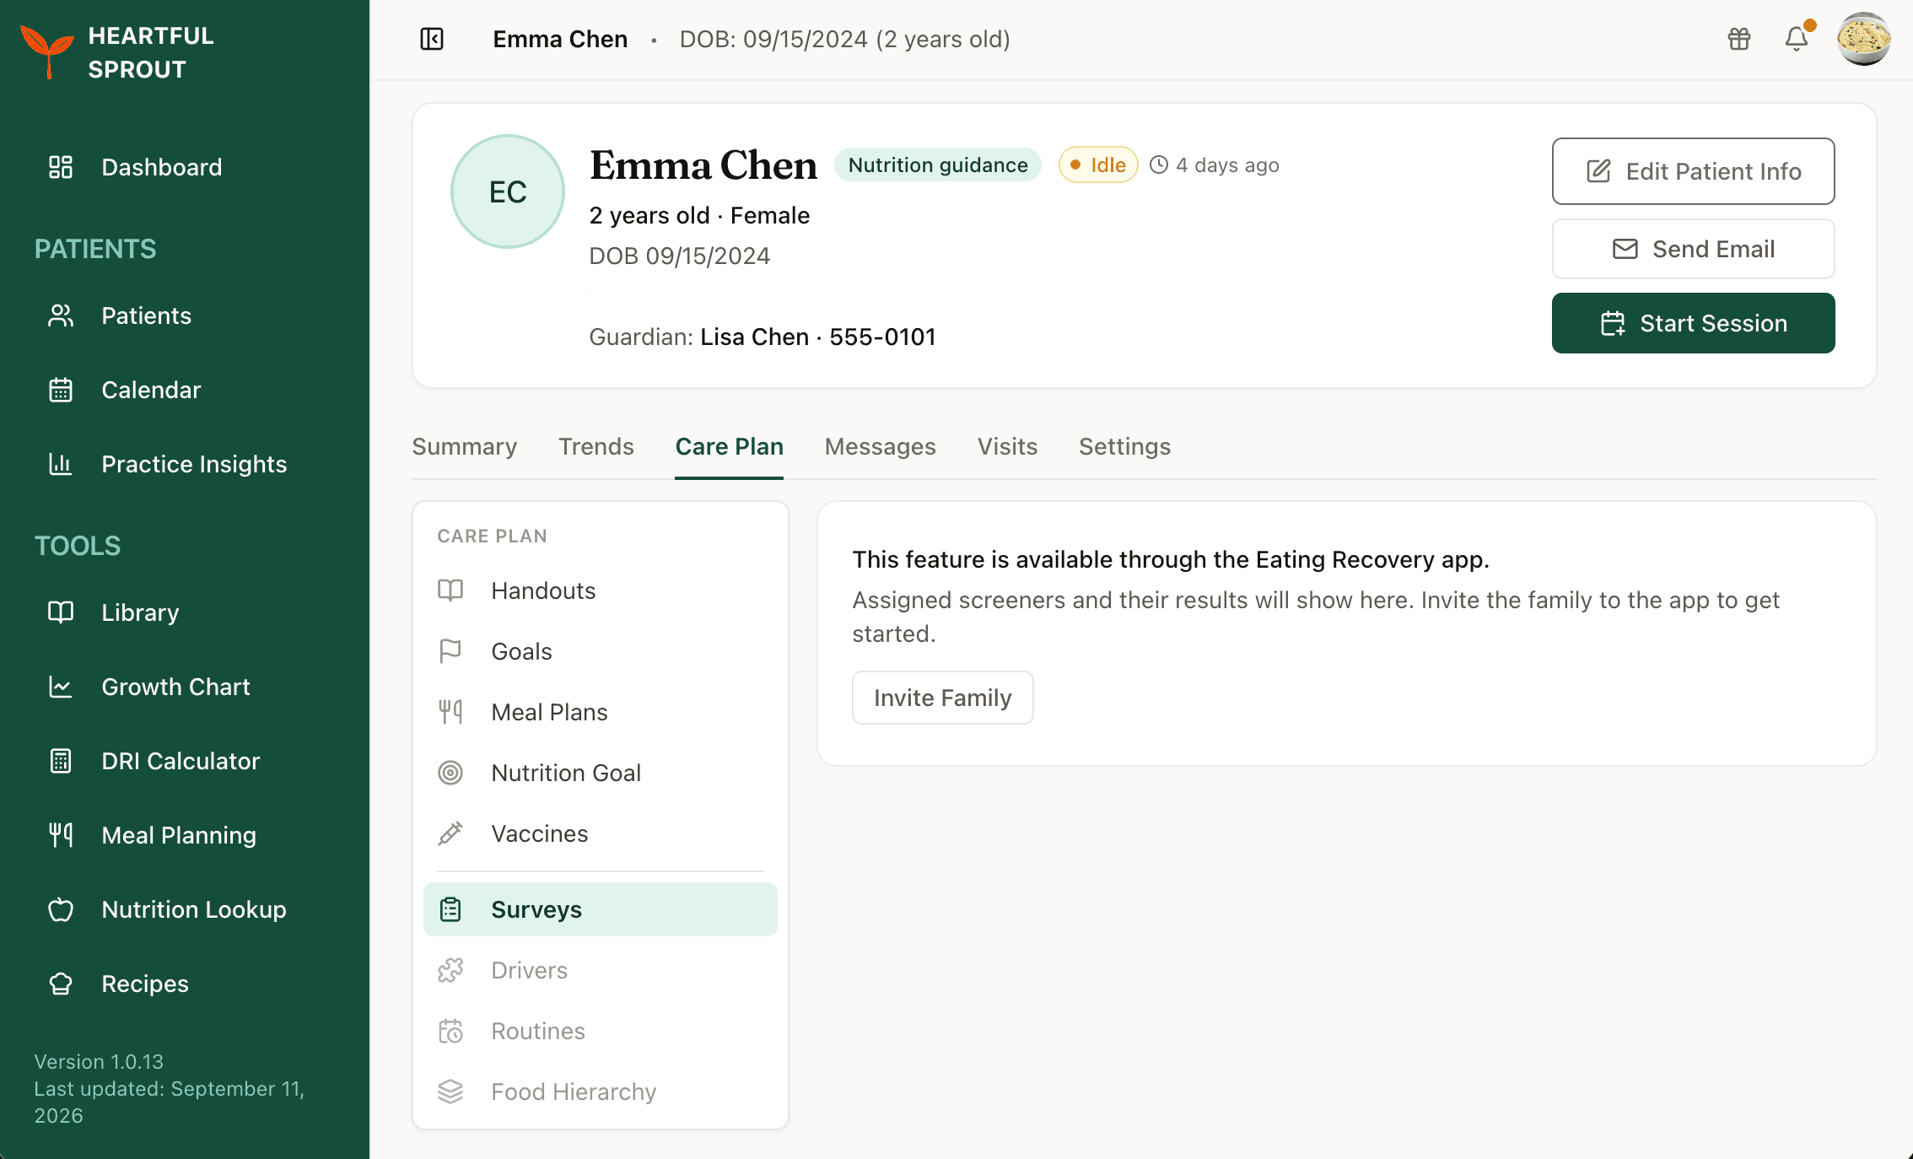The image size is (1913, 1159).
Task: Click the DRI Calculator icon
Action: [x=61, y=761]
